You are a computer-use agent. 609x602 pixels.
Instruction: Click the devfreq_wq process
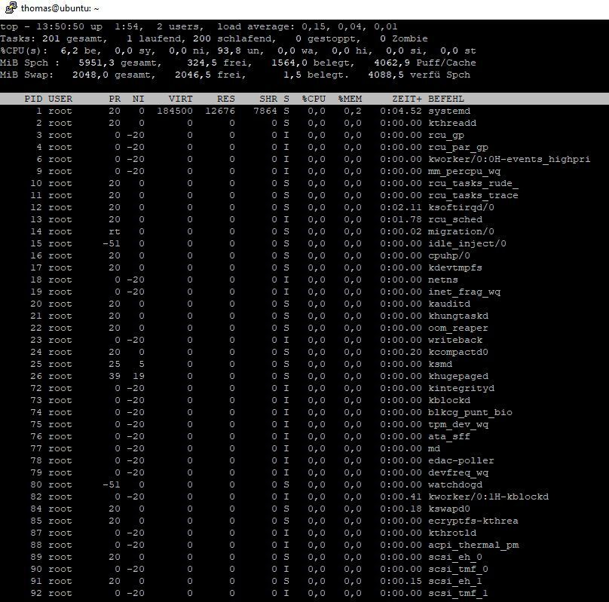(458, 472)
